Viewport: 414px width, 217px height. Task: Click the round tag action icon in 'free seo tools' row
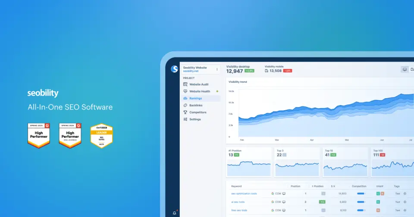405,211
